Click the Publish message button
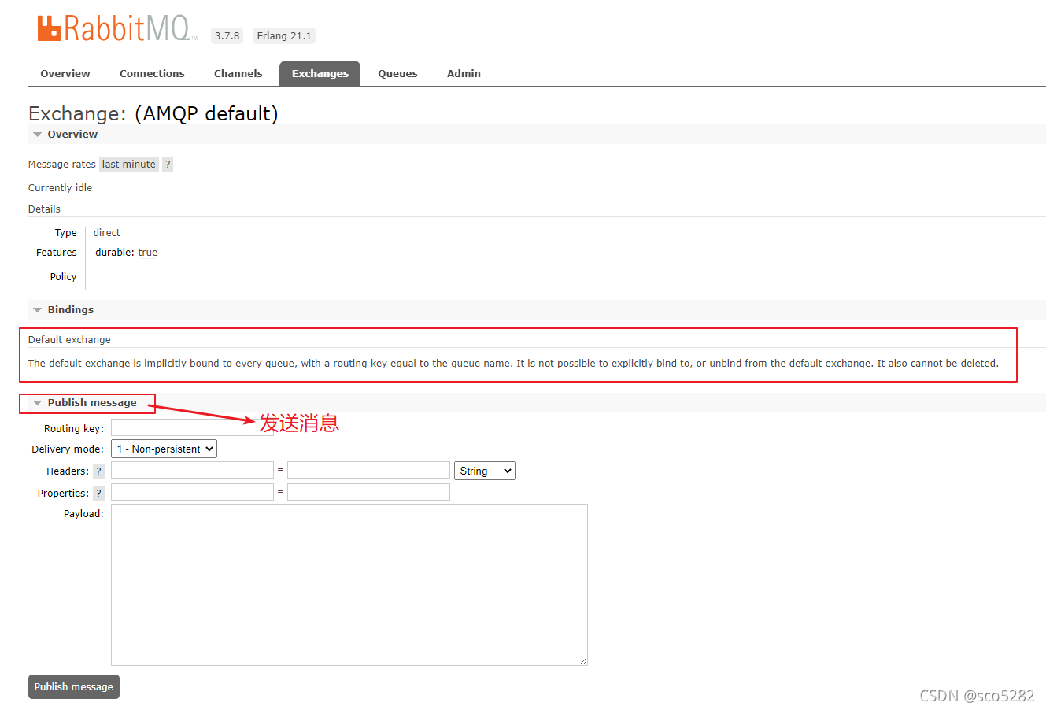Image resolution: width=1046 pixels, height=710 pixels. coord(74,686)
